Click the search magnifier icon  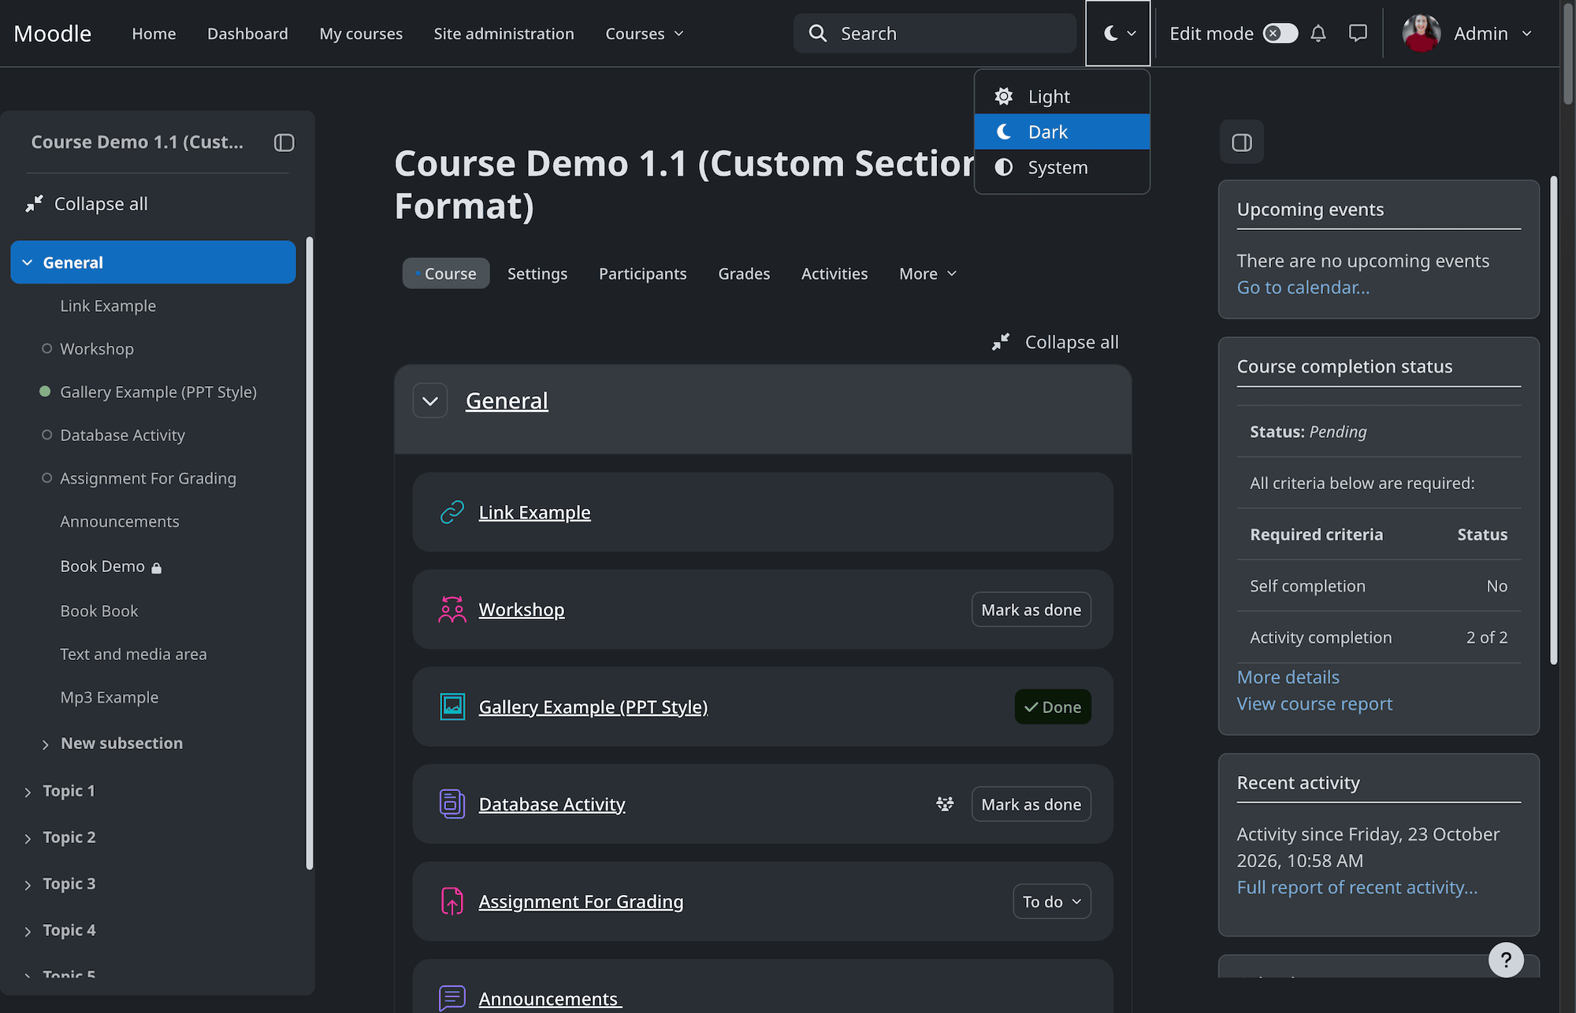click(818, 33)
